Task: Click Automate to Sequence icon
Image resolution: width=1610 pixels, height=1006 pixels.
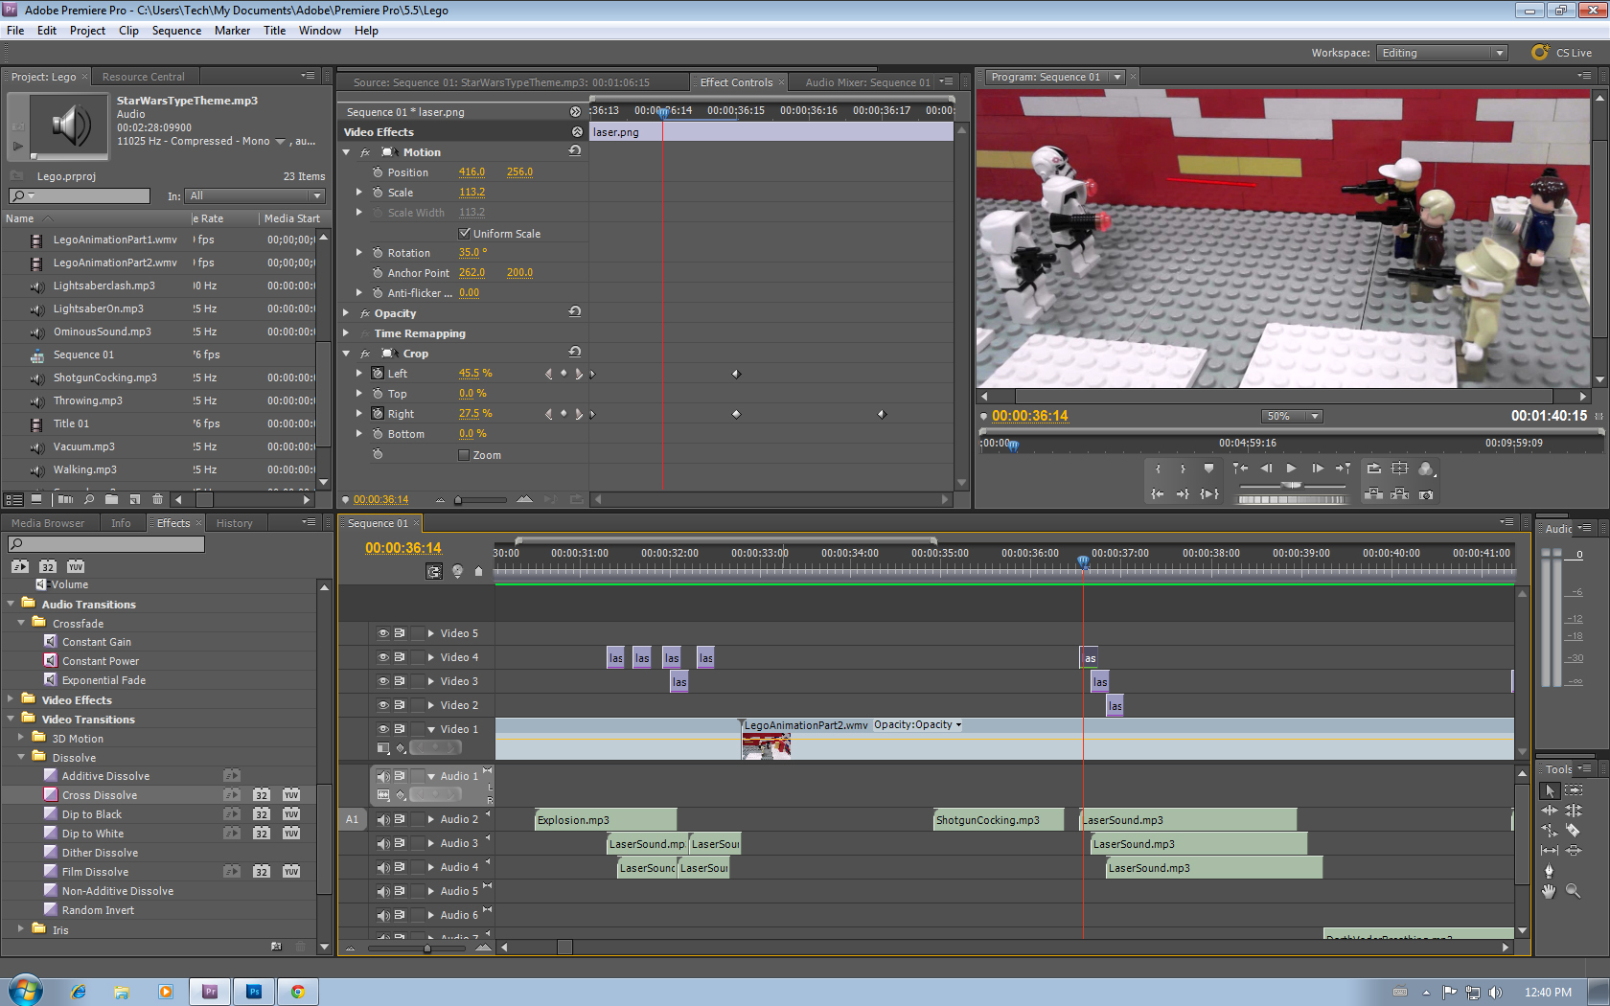Action: (65, 499)
